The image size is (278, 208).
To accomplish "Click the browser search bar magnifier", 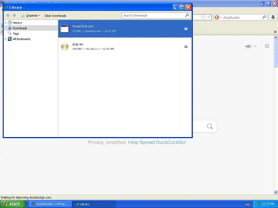I will point(264,17).
